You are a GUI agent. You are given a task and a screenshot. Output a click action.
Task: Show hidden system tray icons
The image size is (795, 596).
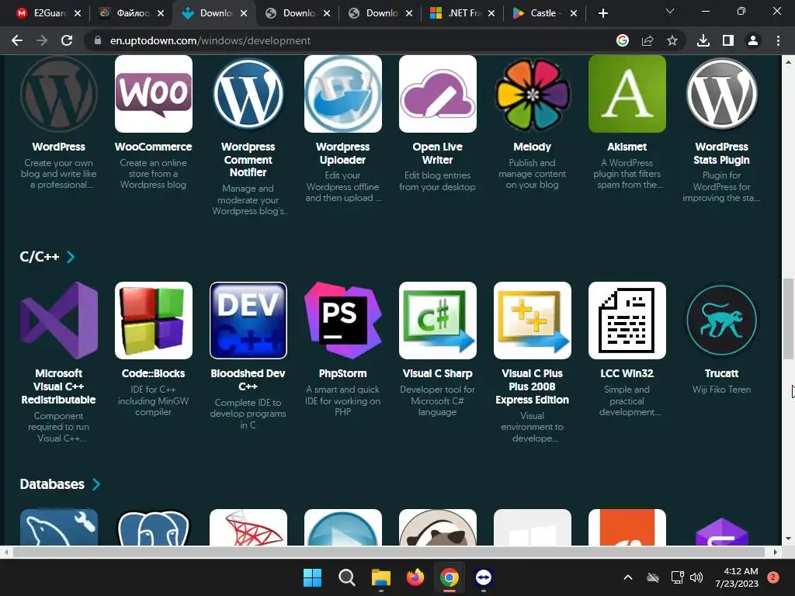(627, 577)
